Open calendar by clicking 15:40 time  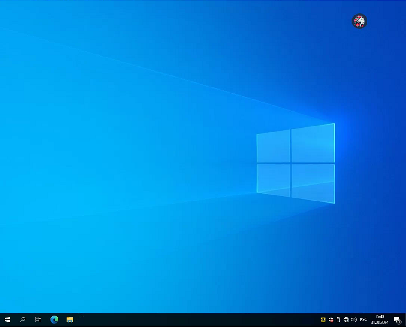379,317
